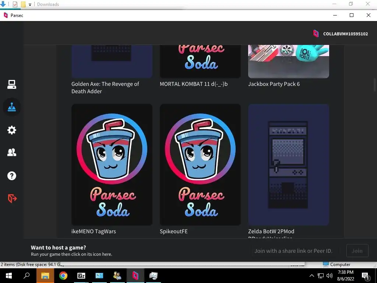Image resolution: width=377 pixels, height=283 pixels.
Task: Open the Golden Axe game thumbnail
Action: (112, 62)
